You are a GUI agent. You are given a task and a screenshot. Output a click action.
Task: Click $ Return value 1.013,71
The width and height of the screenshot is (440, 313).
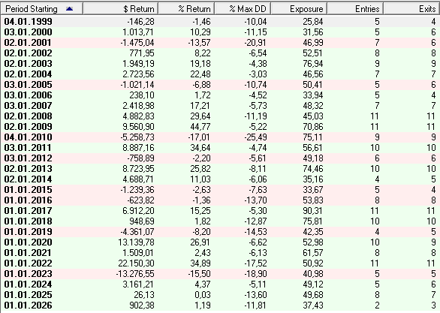point(138,32)
